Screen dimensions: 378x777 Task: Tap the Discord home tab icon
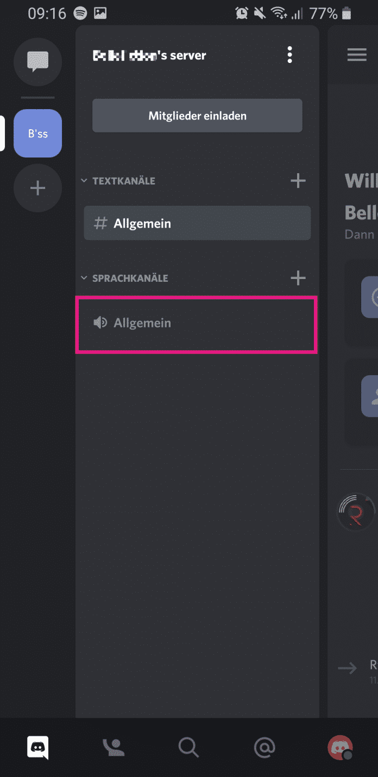(x=38, y=748)
